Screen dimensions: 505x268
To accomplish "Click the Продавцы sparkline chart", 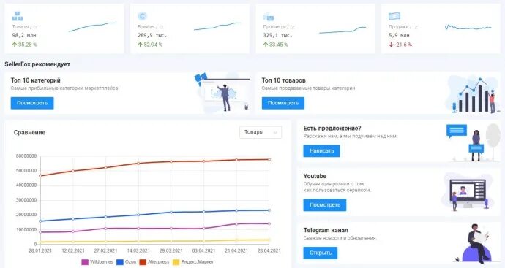I will [x=343, y=30].
